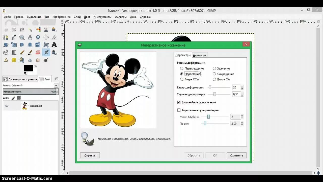Activate the Move tool

tap(38, 37)
